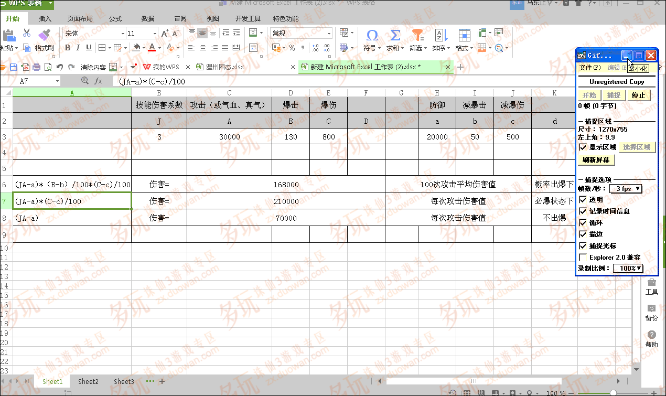666x396 pixels.
Task: Toggle the 记录时间信息 checkbox
Action: [x=583, y=211]
